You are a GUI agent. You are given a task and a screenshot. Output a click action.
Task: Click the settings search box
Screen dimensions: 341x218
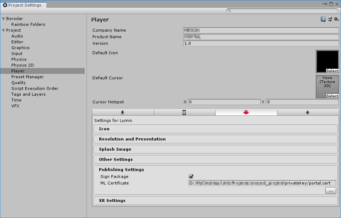click(282, 11)
